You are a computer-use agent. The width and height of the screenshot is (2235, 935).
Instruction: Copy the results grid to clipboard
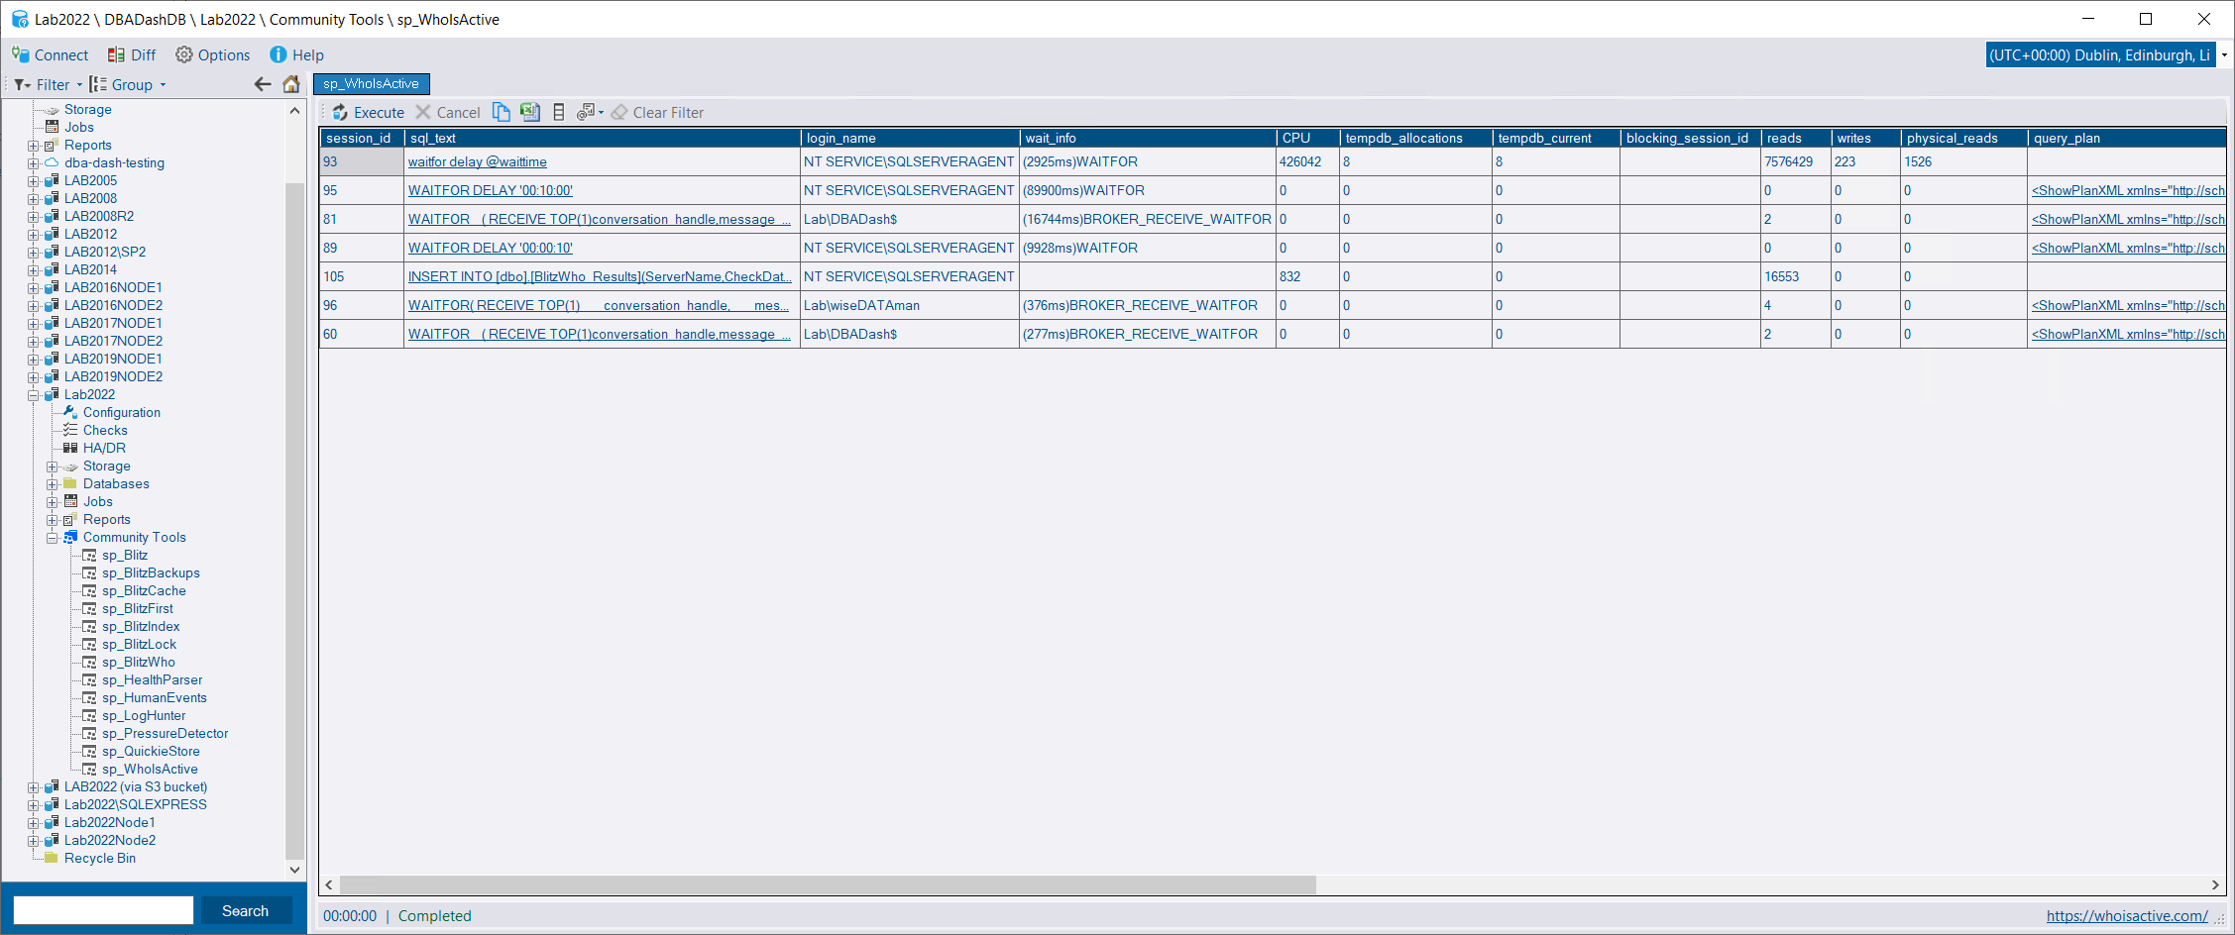pyautogui.click(x=501, y=112)
